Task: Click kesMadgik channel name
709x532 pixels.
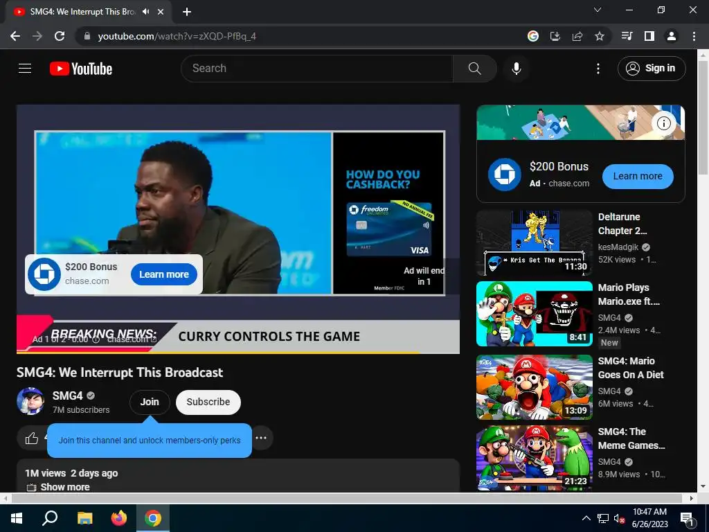Action: click(618, 247)
